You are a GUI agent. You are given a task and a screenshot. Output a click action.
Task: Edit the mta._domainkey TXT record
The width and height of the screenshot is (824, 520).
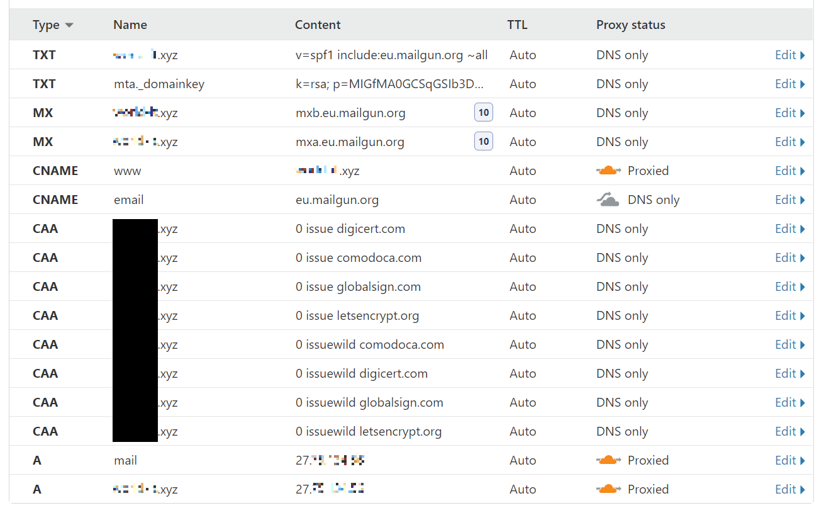789,84
